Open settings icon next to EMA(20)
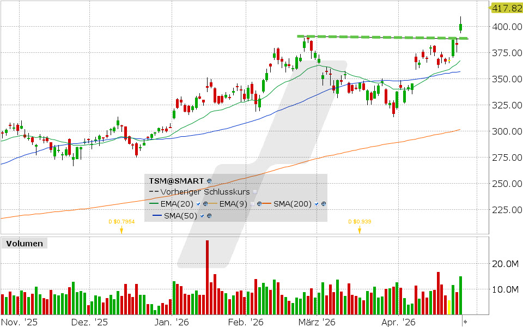Viewport: 523px width, 327px height. 205,204
